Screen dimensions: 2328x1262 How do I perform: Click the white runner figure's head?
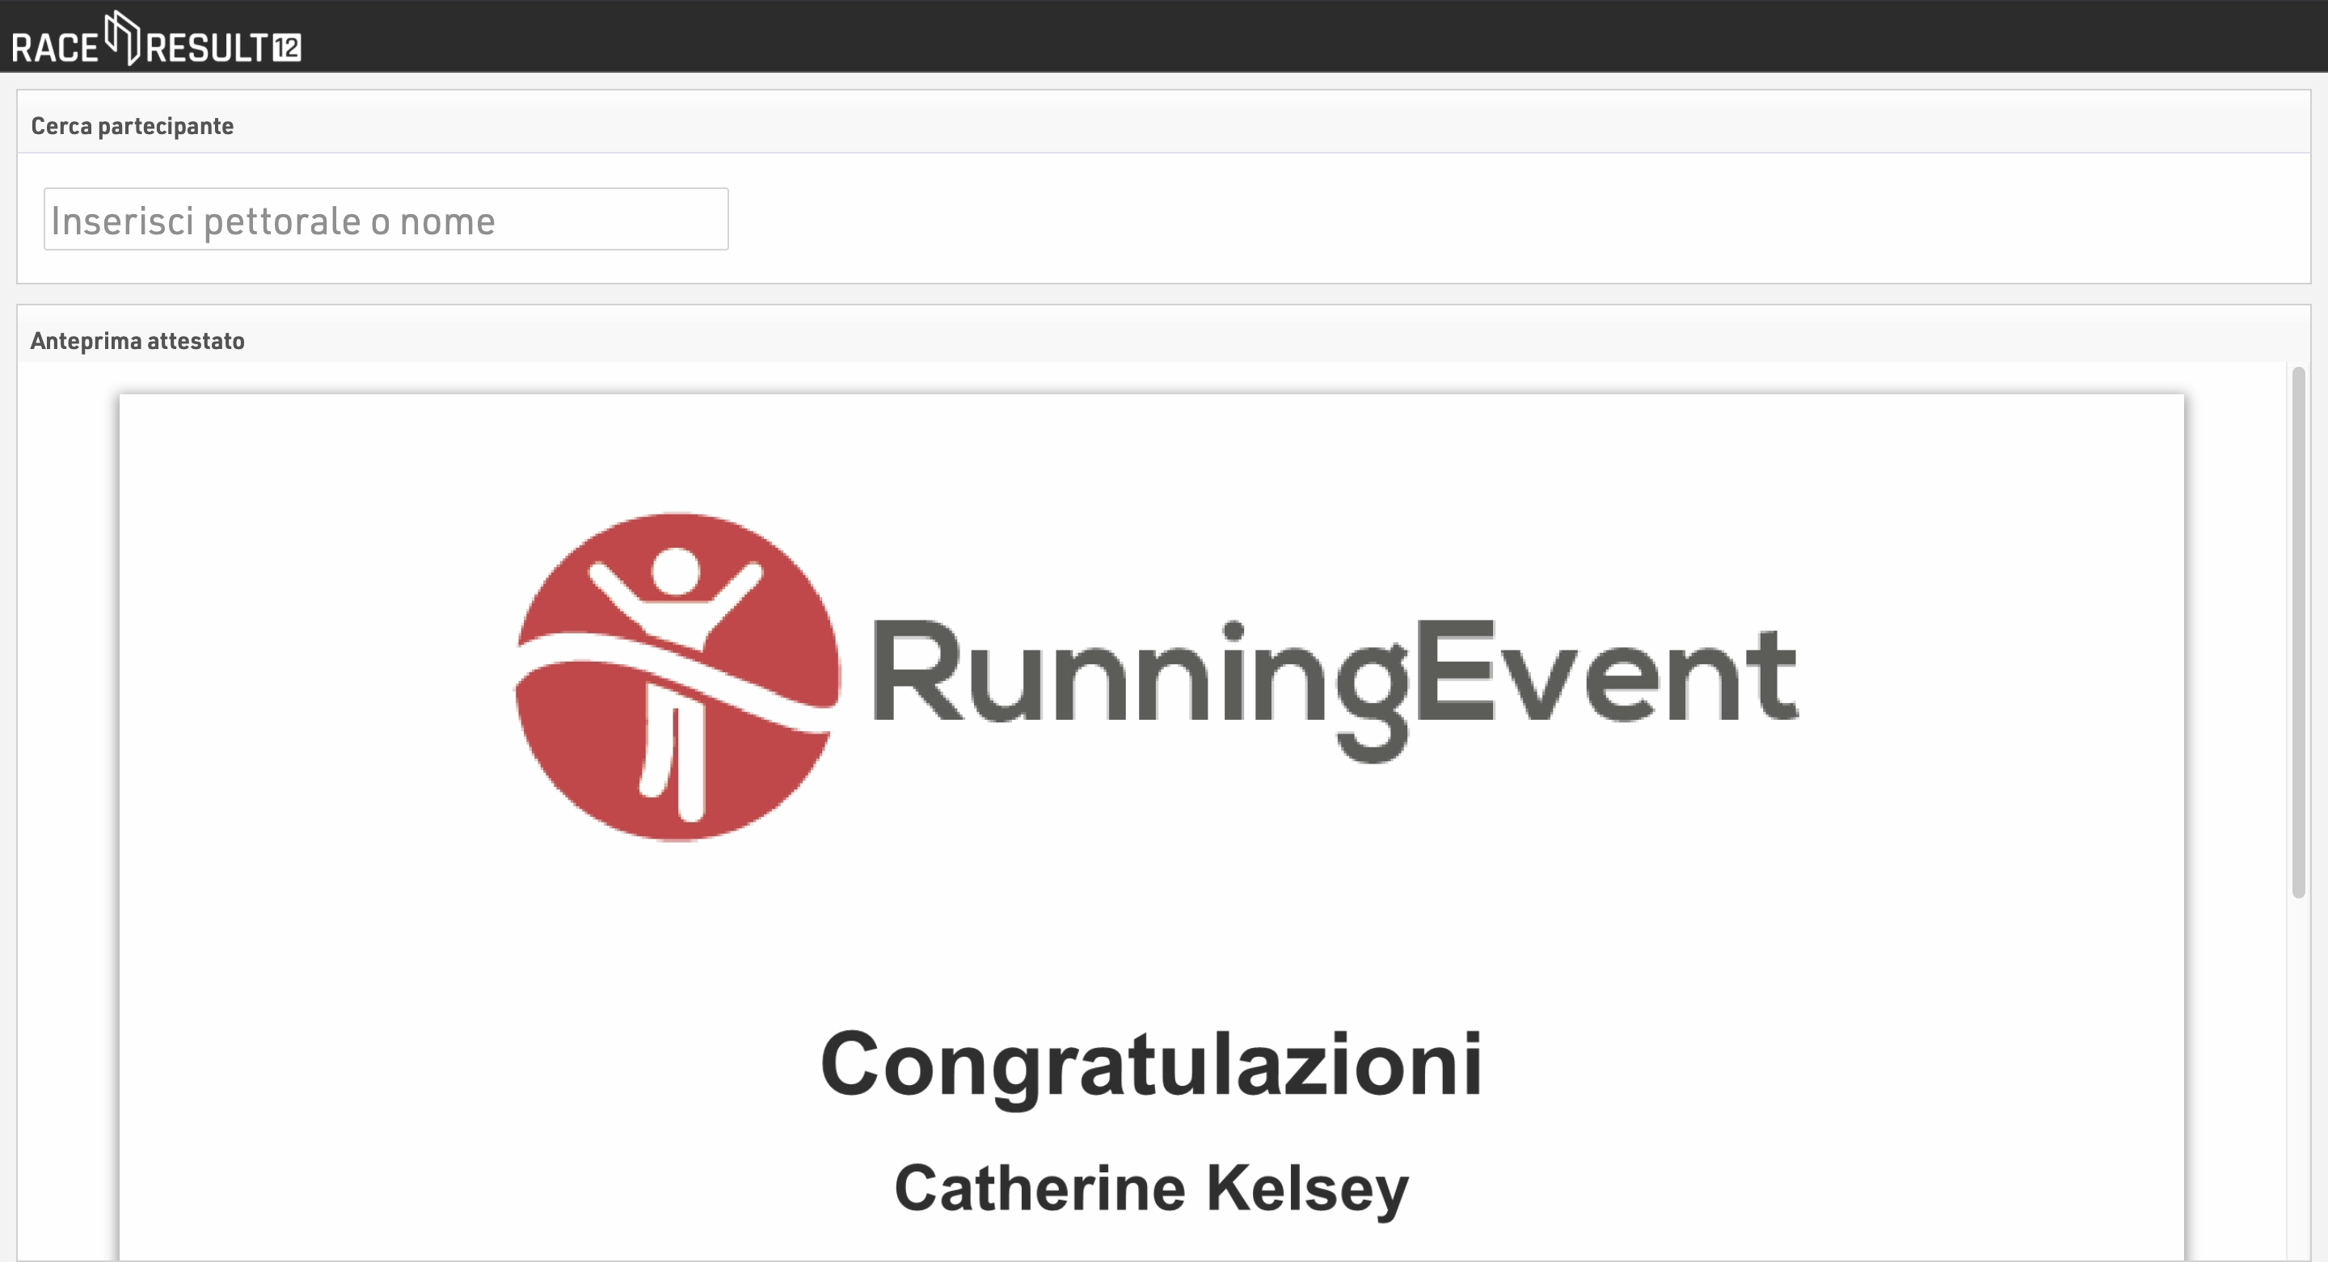coord(676,571)
